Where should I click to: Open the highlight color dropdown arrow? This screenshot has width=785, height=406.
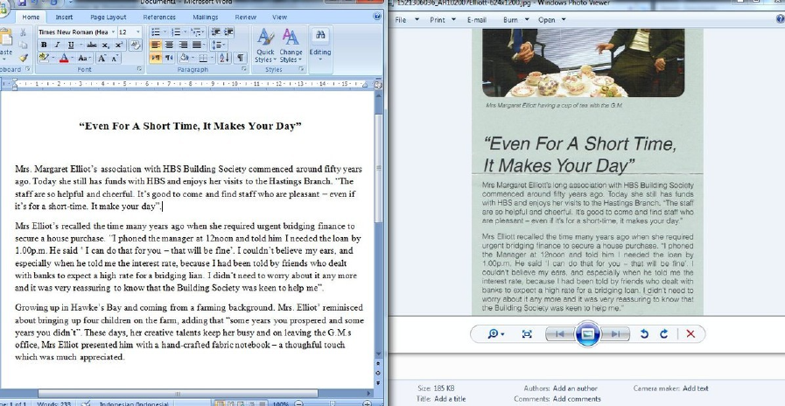53,58
